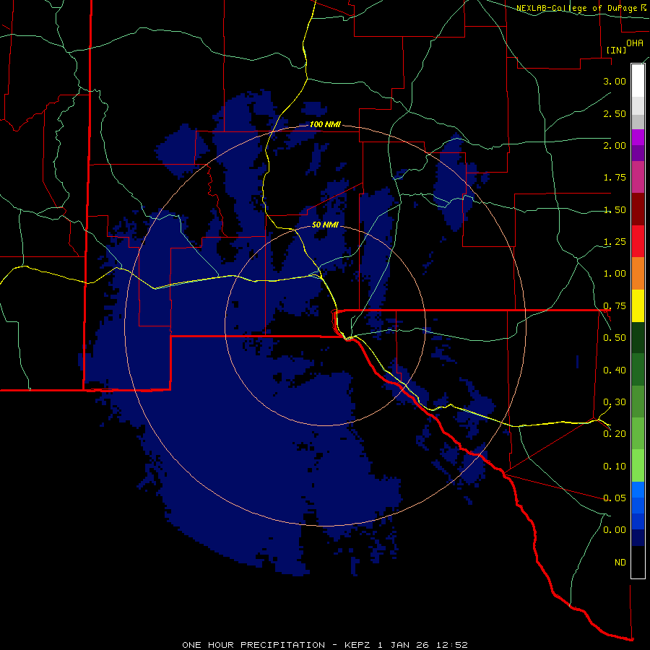Viewport: 650px width, 650px height.
Task: Click the KEPZ radar station identifier
Action: (x=359, y=645)
